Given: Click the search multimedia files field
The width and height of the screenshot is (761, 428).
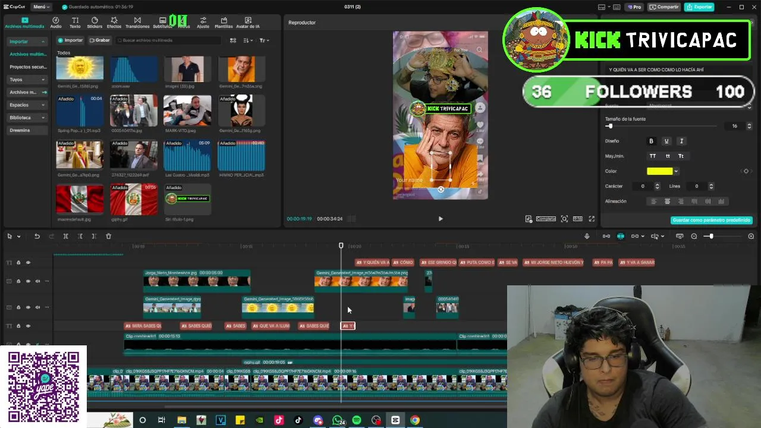Looking at the screenshot, I should pos(168,40).
